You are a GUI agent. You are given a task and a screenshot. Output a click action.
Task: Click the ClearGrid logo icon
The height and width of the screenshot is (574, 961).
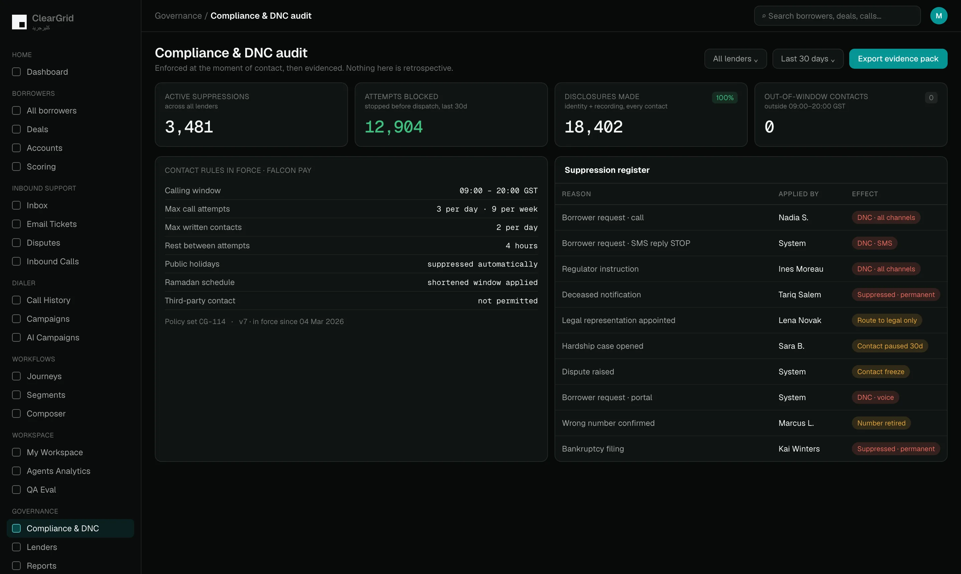19,22
